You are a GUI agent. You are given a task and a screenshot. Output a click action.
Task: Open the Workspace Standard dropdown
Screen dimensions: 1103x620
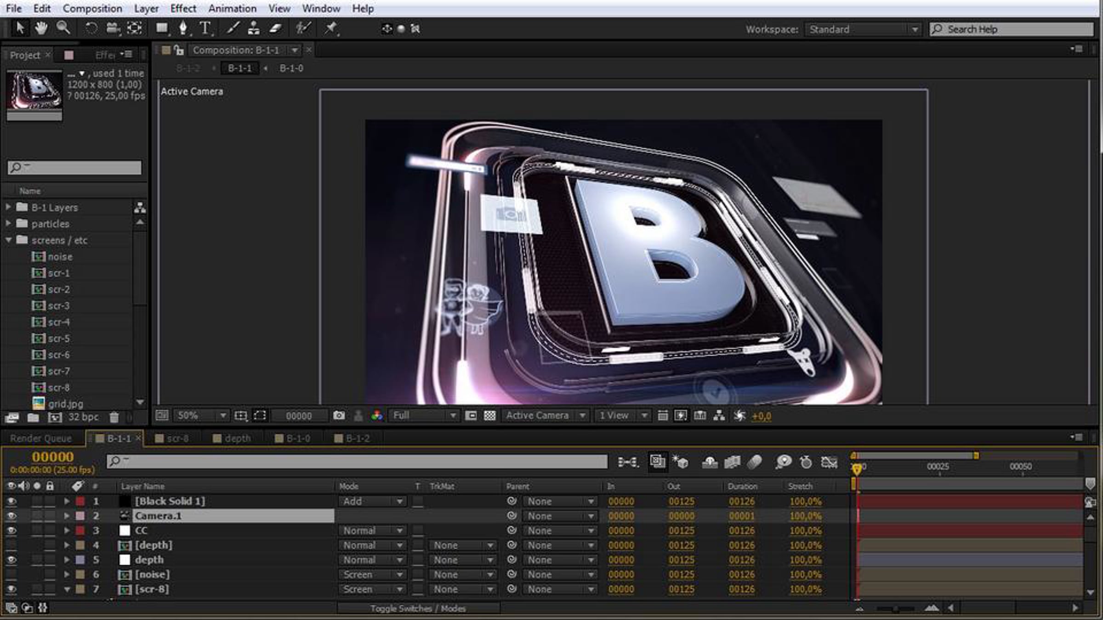click(863, 29)
